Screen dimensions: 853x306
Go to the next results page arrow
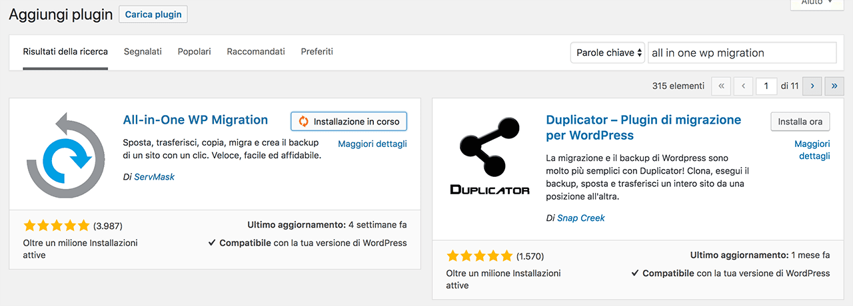[812, 86]
